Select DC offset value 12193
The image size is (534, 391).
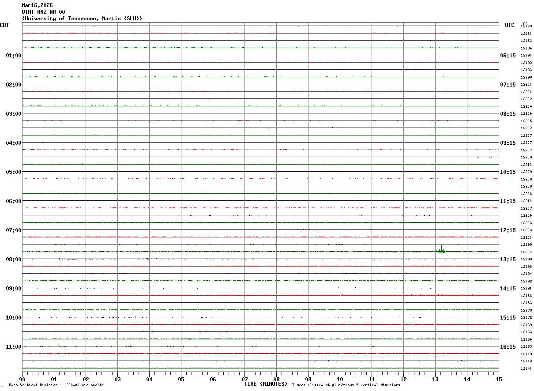click(526, 70)
